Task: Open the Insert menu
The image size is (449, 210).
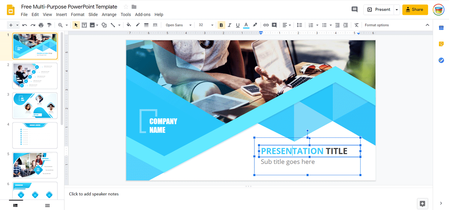Action: [x=61, y=15]
